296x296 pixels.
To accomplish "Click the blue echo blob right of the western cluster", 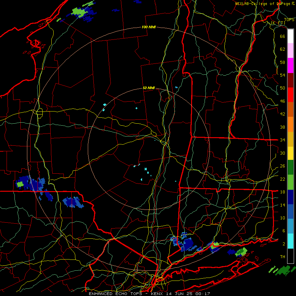I will [73, 202].
